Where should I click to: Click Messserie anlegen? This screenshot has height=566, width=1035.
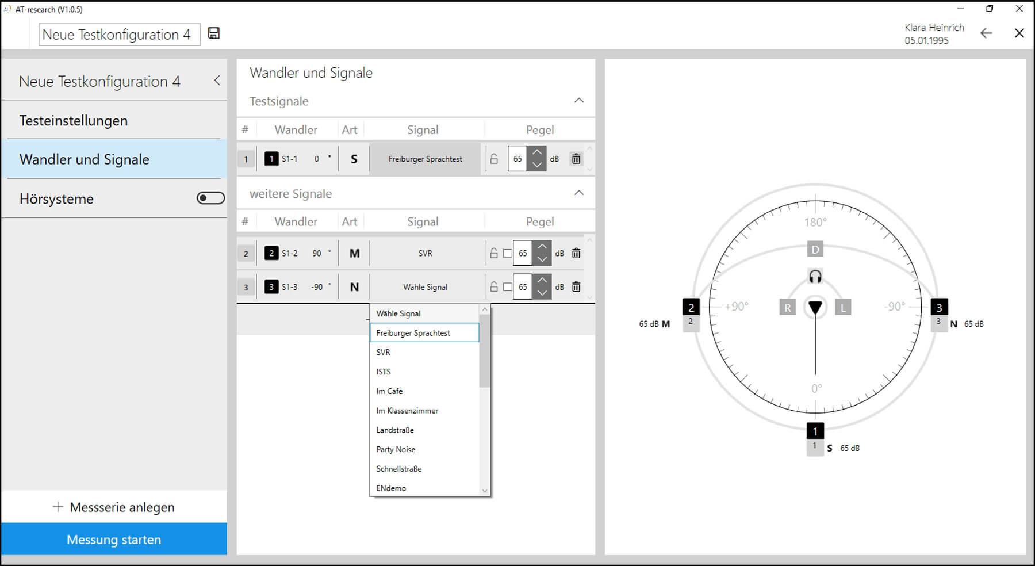click(114, 507)
